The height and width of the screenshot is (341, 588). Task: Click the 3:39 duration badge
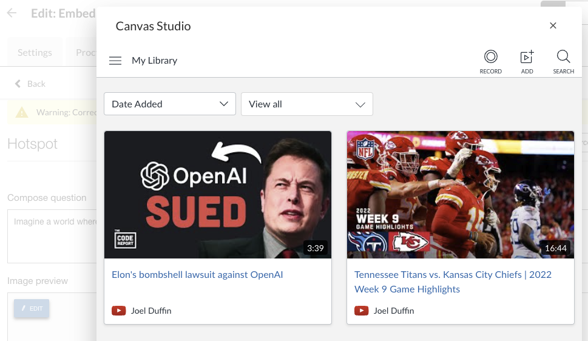[316, 248]
